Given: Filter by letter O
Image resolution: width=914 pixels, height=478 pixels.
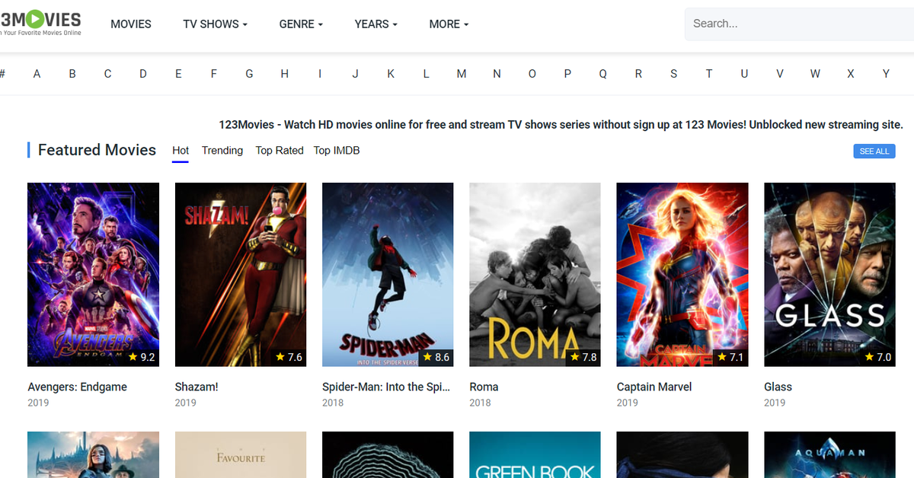Looking at the screenshot, I should tap(532, 74).
